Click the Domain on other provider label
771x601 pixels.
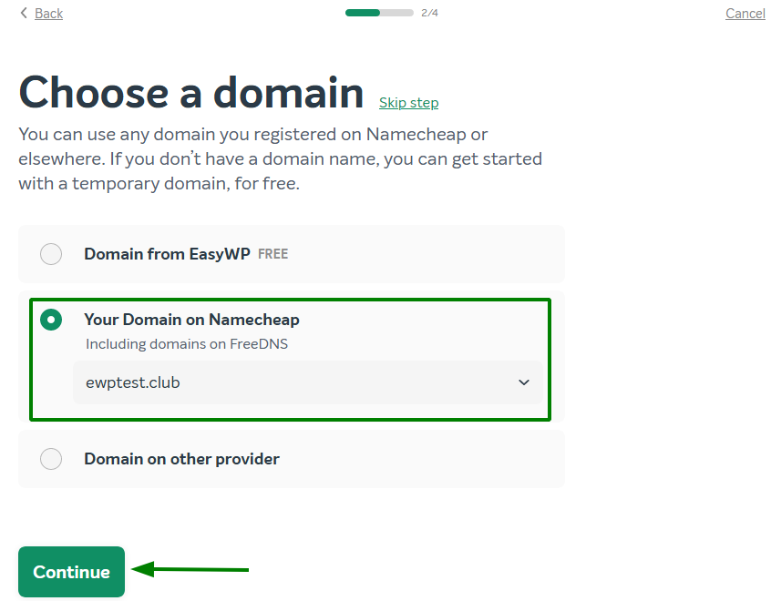point(181,459)
